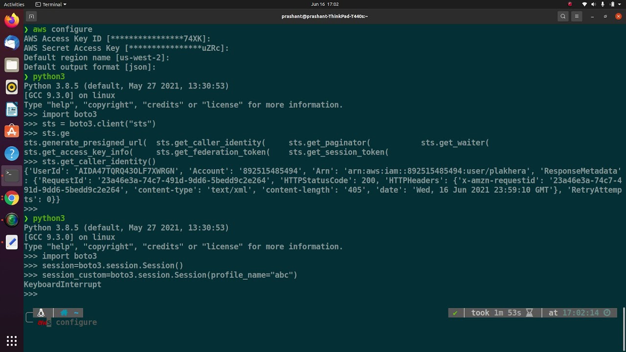Click 'sts.get_session_token(' completion
Viewport: 626px width, 352px height.
click(338, 152)
